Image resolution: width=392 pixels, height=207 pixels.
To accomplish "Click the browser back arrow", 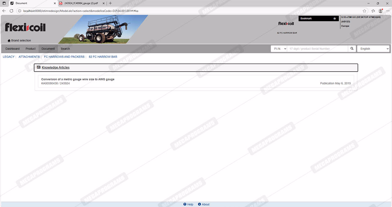I will [4, 11].
